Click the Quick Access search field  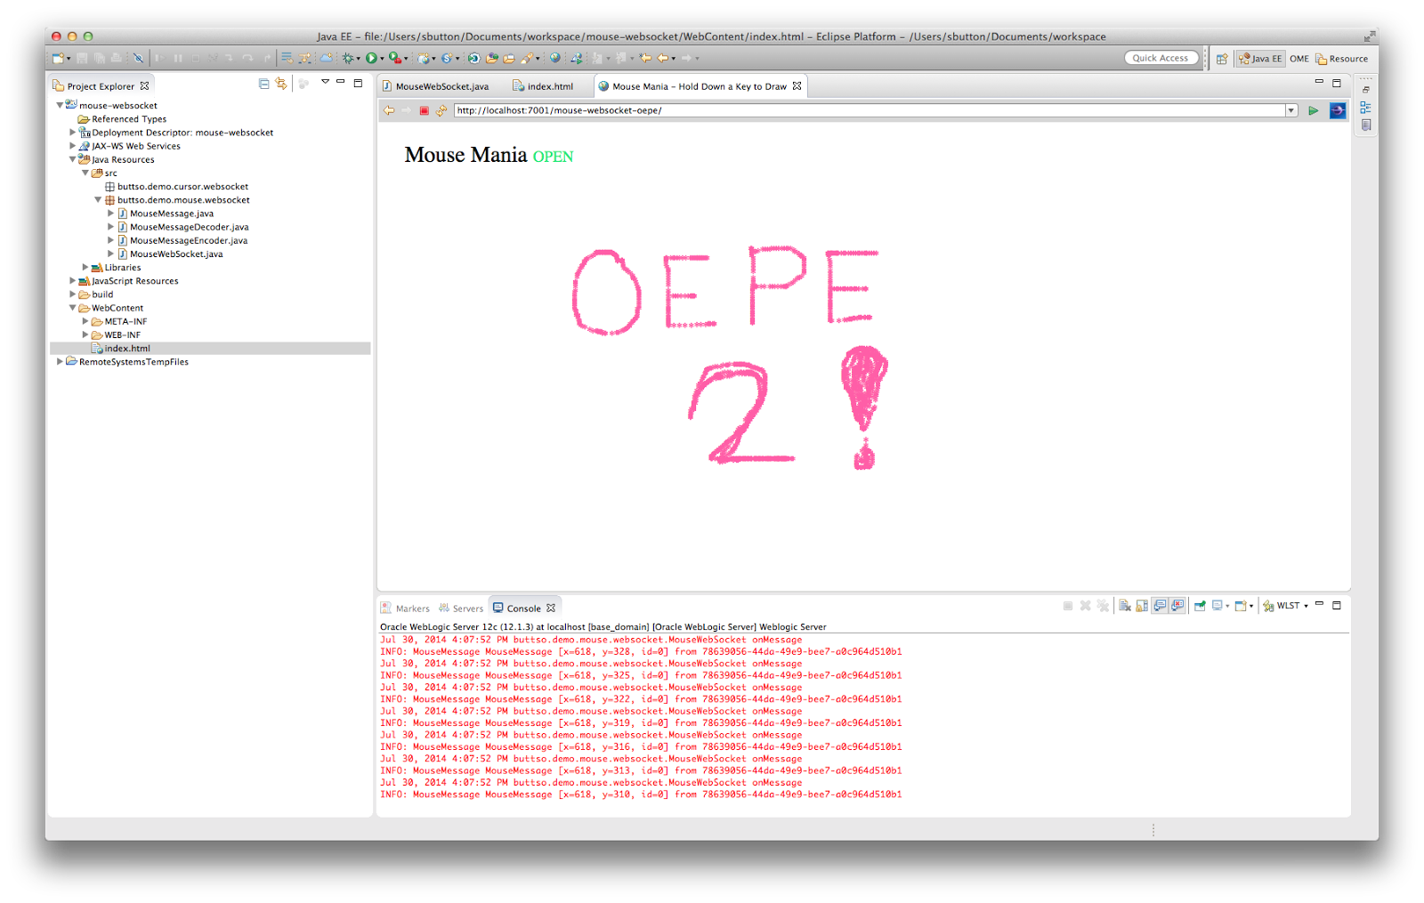pyautogui.click(x=1161, y=58)
